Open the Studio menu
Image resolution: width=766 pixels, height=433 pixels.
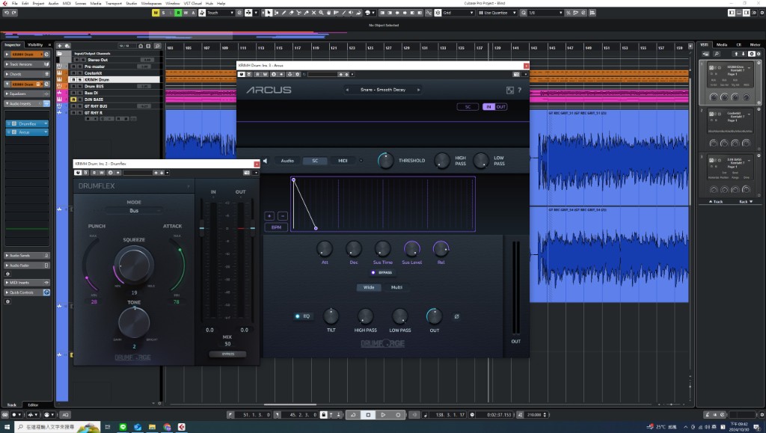pos(132,4)
